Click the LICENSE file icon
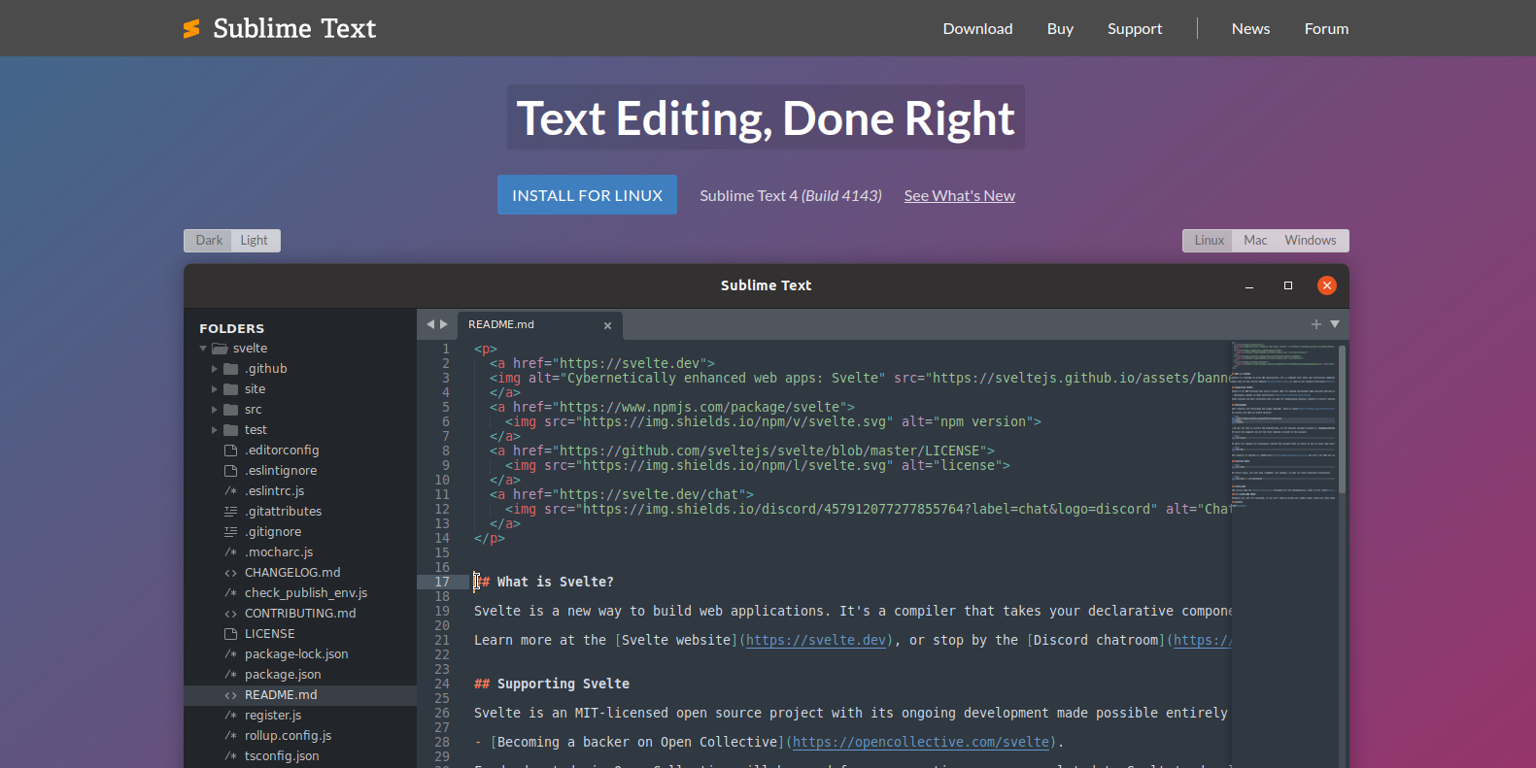Viewport: 1536px width, 768px height. tap(231, 634)
